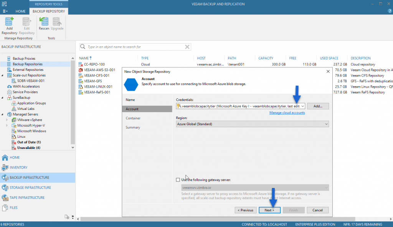The width and height of the screenshot is (393, 227).
Task: Open the main hamburger menu
Action: [x=5, y=11]
